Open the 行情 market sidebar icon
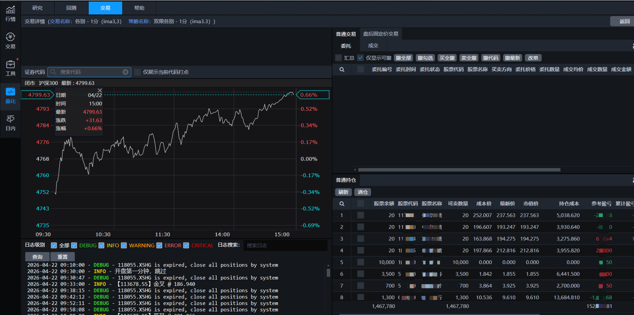 pos(10,13)
